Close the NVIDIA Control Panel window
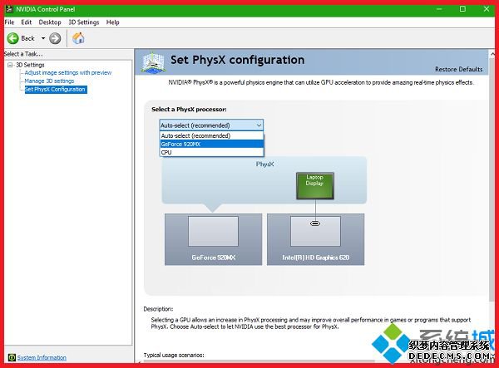This screenshot has width=499, height=368. 487,9
